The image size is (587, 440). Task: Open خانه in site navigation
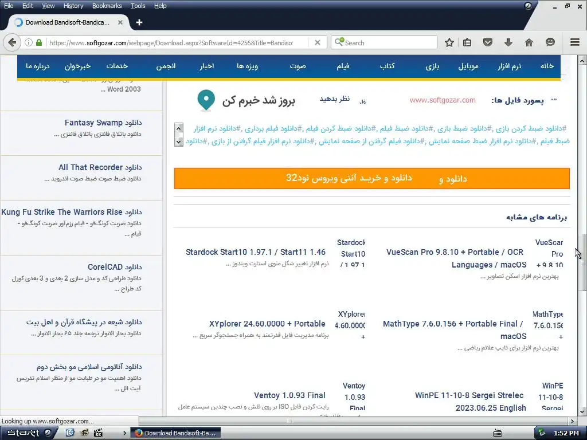(546, 66)
